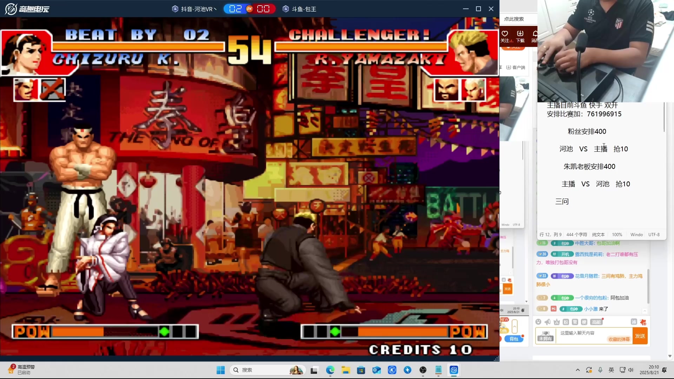
Task: Click the 奇趣电玩 app logo
Action: coord(27,9)
